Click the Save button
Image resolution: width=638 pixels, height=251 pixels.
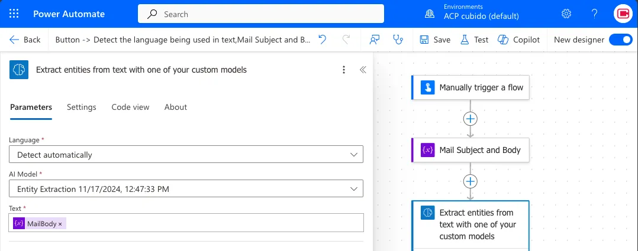pyautogui.click(x=435, y=40)
